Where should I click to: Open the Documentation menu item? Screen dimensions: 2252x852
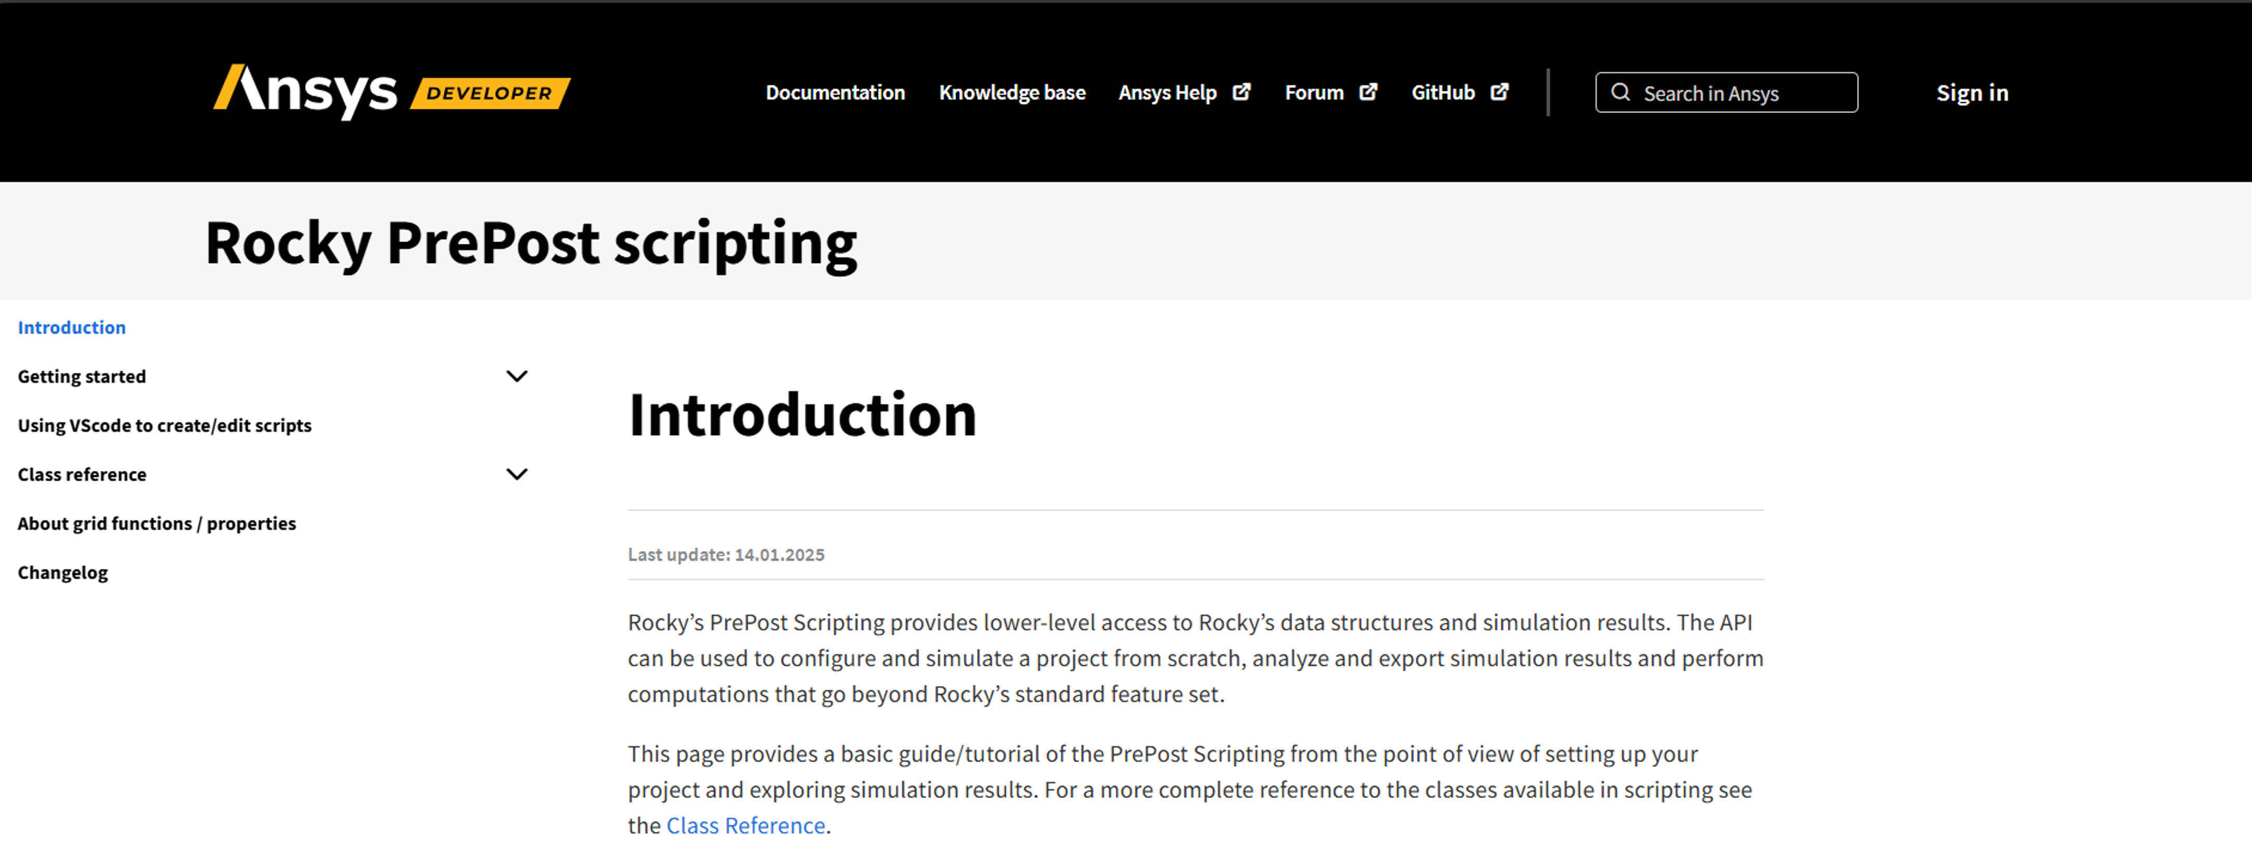click(x=835, y=92)
